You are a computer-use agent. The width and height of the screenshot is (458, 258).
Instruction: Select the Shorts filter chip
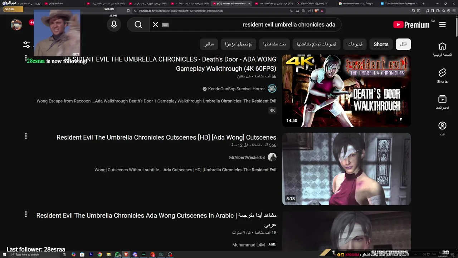click(x=381, y=44)
